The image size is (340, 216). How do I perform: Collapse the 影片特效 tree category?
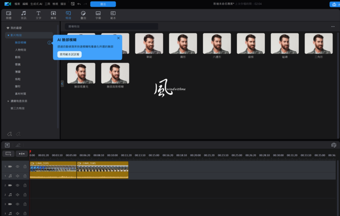pyautogui.click(x=8, y=35)
